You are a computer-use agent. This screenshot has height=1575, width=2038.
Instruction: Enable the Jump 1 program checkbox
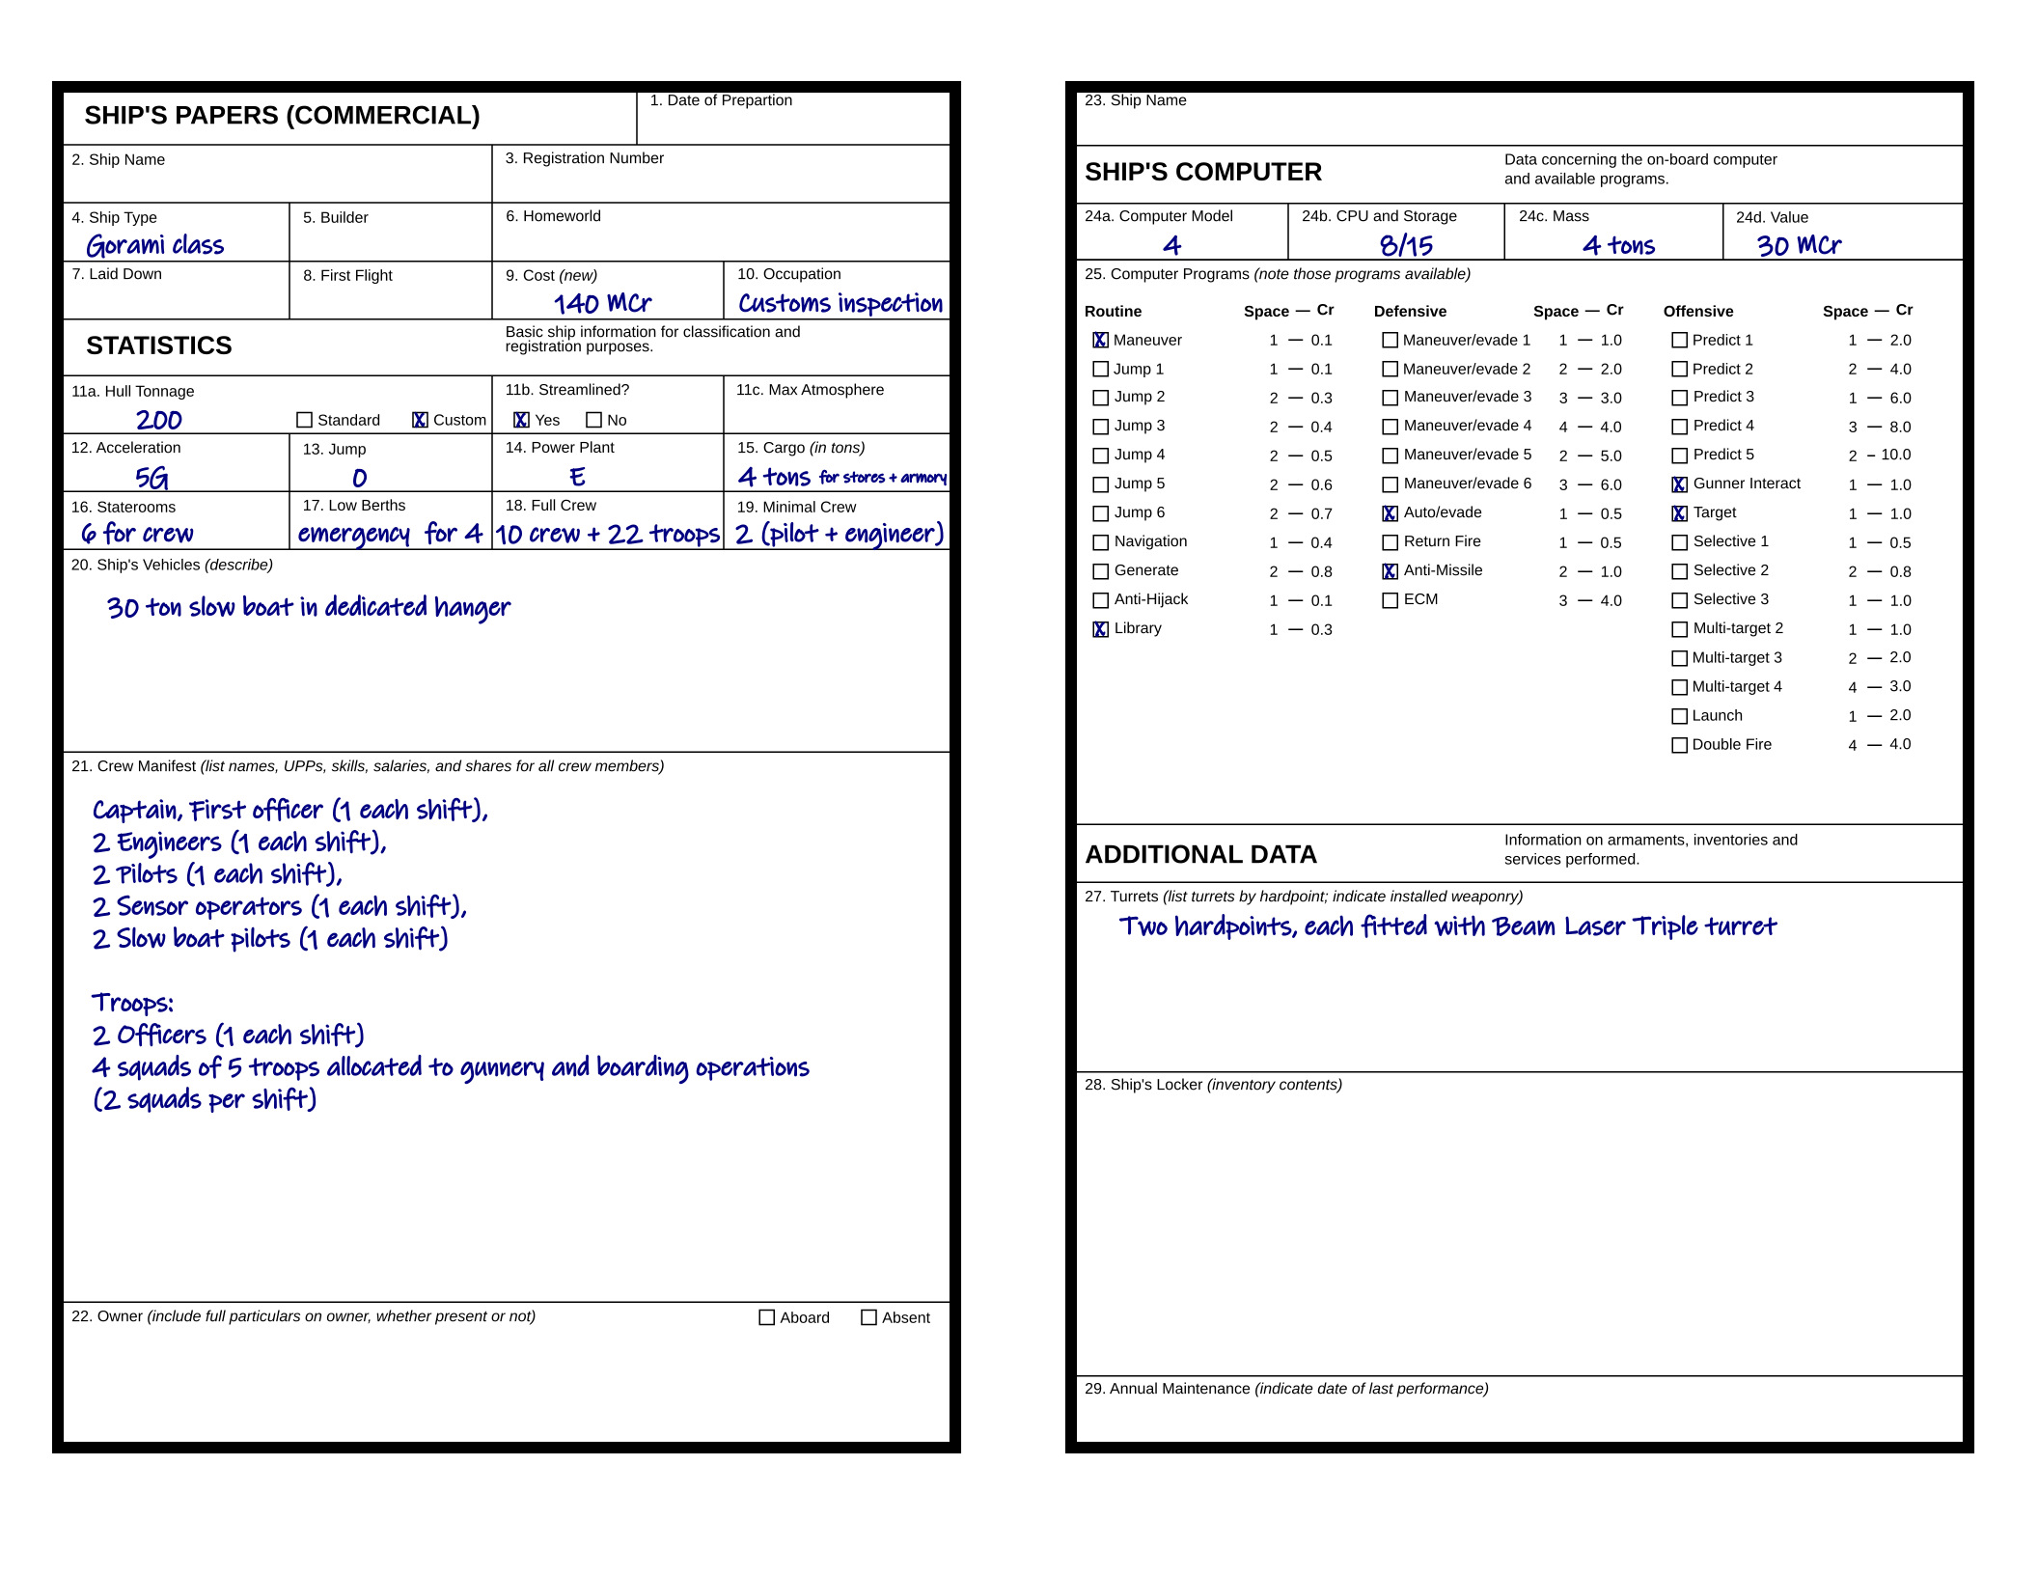click(1100, 369)
